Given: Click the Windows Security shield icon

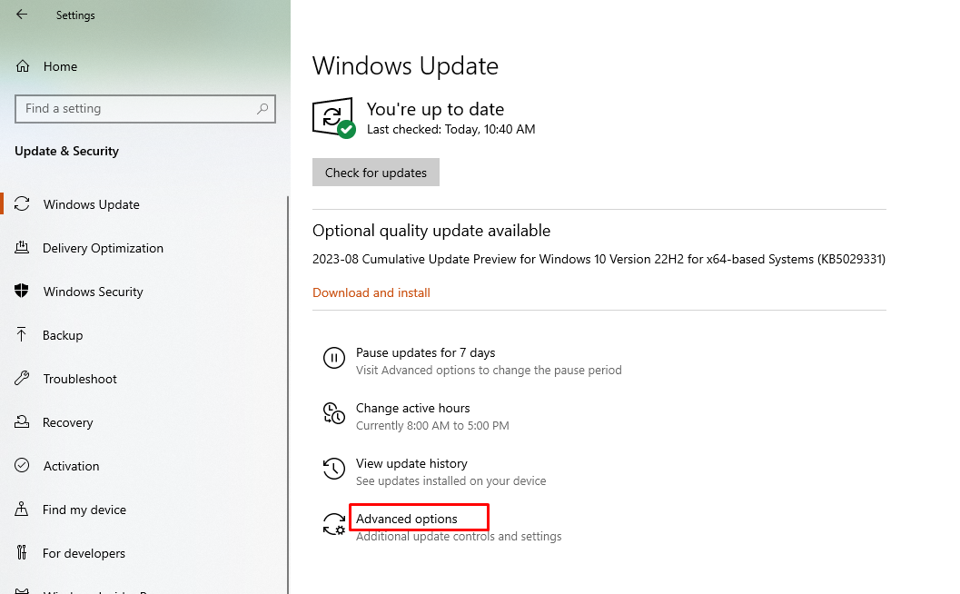Looking at the screenshot, I should pyautogui.click(x=22, y=291).
